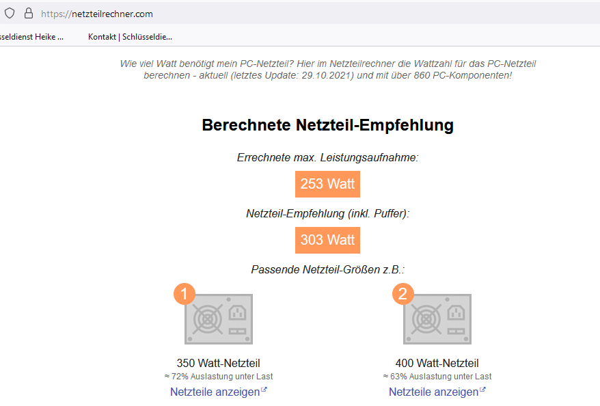Click the site security padlock icon
Screen dimensions: 600x406
tap(28, 13)
